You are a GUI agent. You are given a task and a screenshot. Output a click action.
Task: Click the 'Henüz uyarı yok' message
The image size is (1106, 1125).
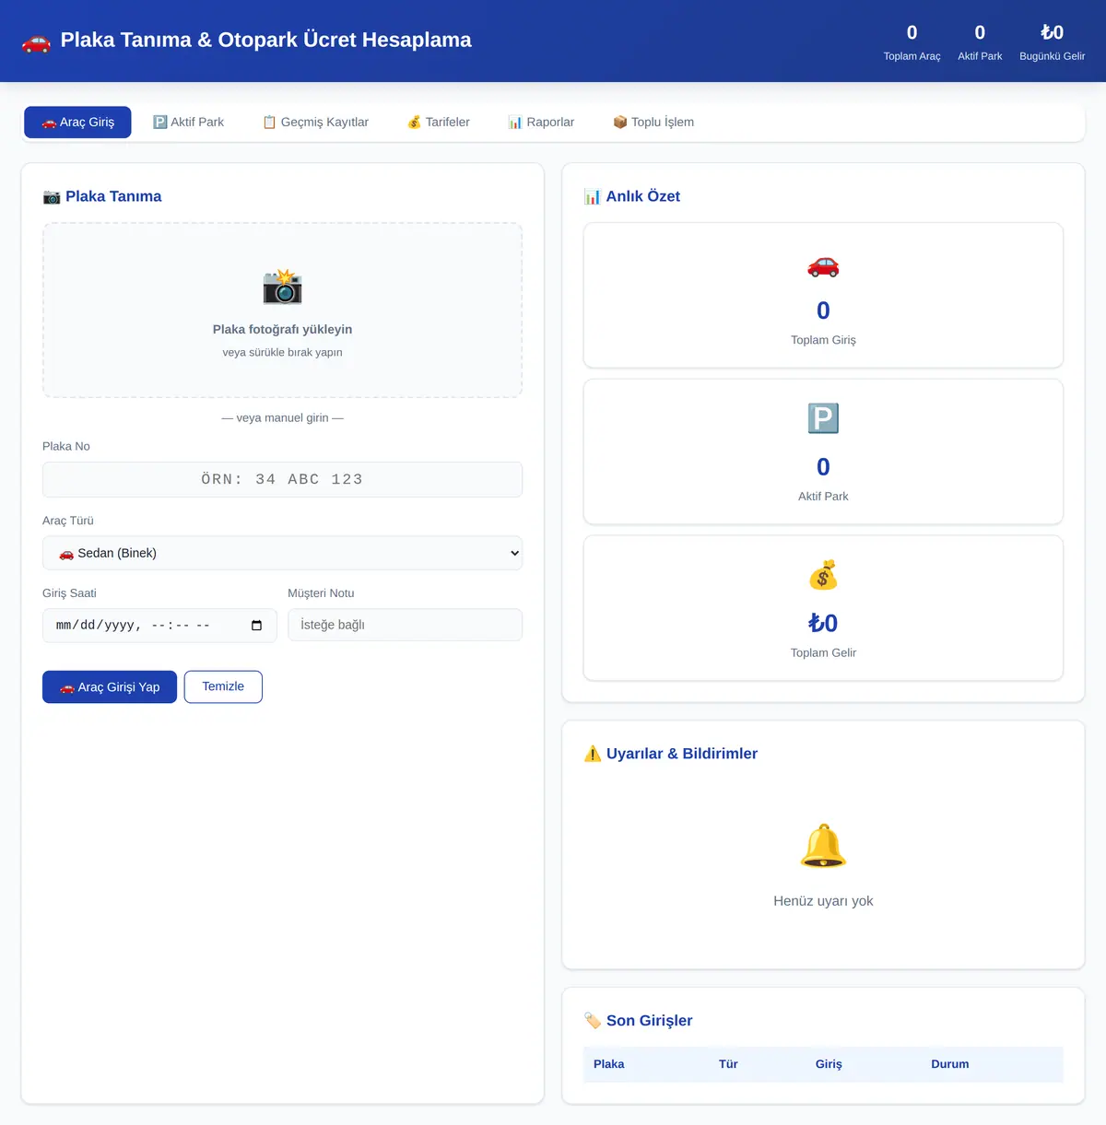pyautogui.click(x=823, y=901)
